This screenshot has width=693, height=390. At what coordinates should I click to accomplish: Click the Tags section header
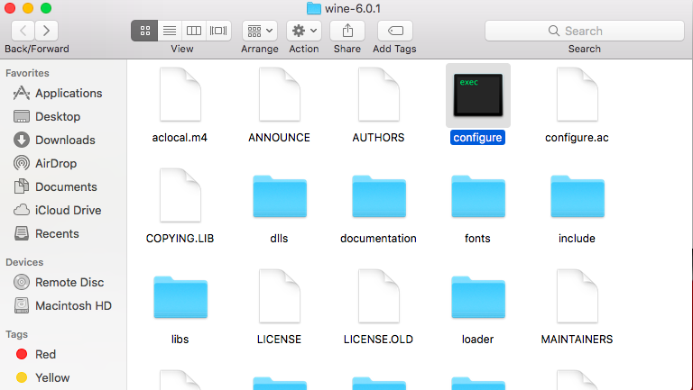(17, 334)
